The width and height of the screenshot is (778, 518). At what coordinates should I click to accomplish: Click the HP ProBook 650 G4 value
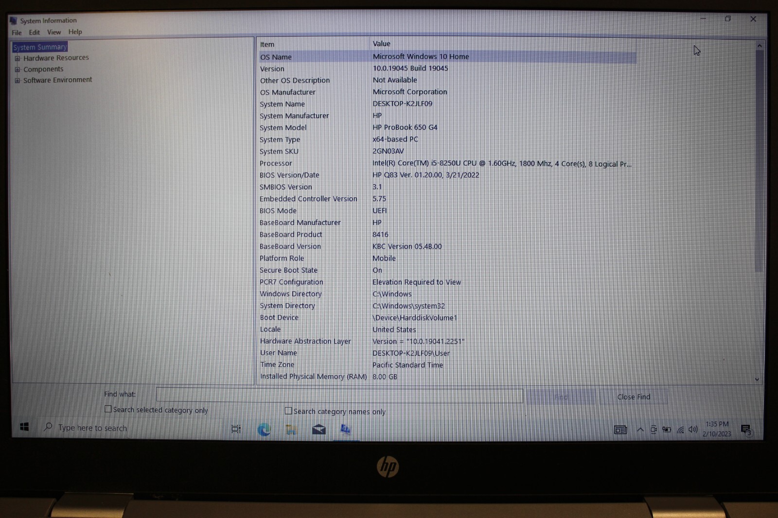[405, 127]
